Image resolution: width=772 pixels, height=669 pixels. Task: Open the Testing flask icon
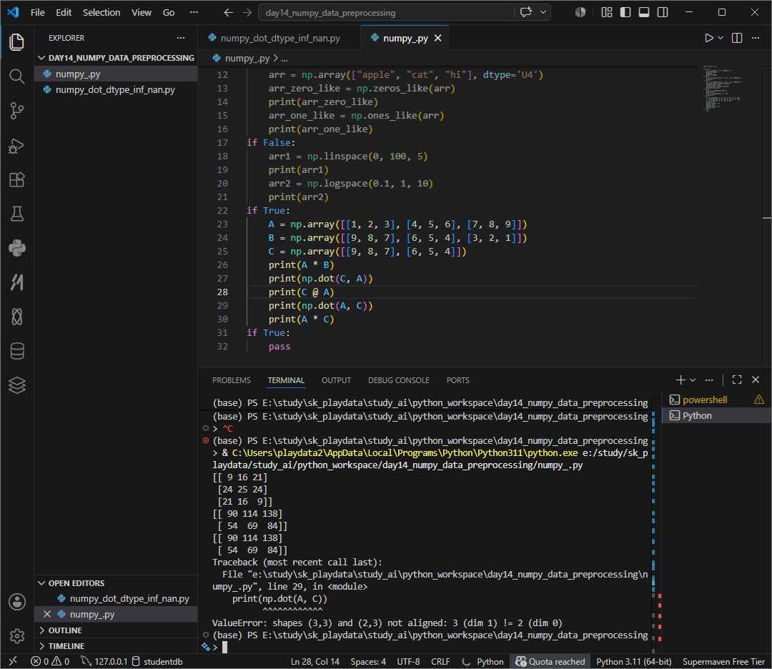pyautogui.click(x=16, y=214)
